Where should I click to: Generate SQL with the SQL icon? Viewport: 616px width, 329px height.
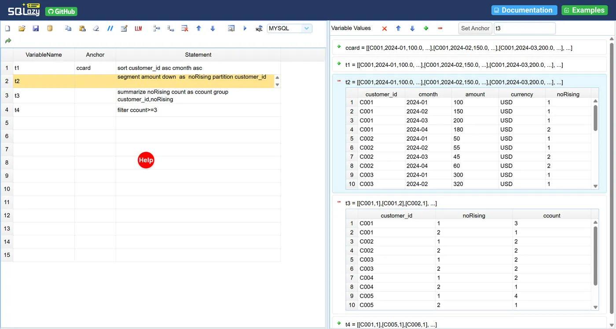tap(259, 28)
